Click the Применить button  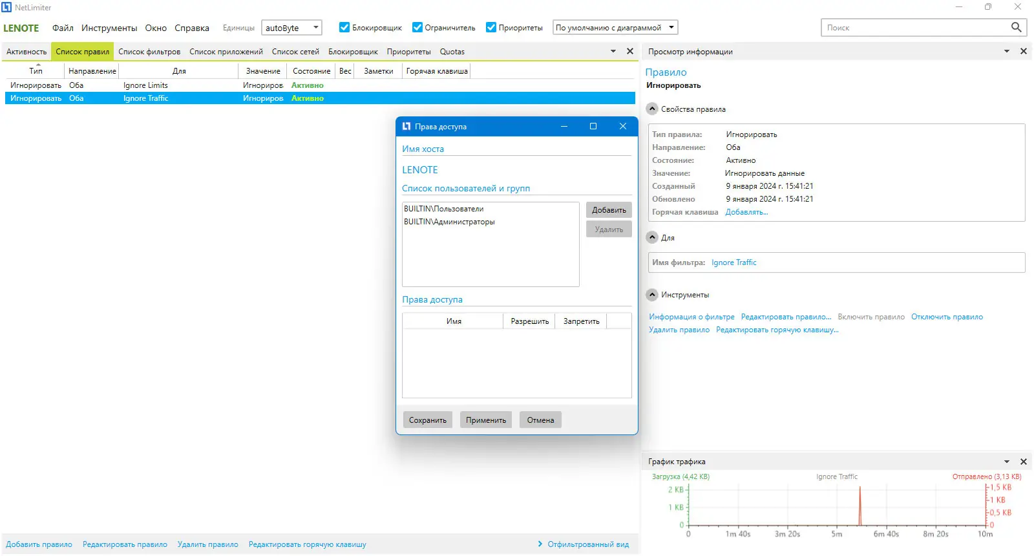click(486, 420)
